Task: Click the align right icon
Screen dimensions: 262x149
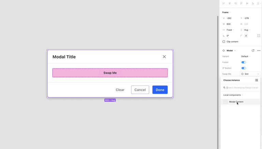Action: coord(235,3)
